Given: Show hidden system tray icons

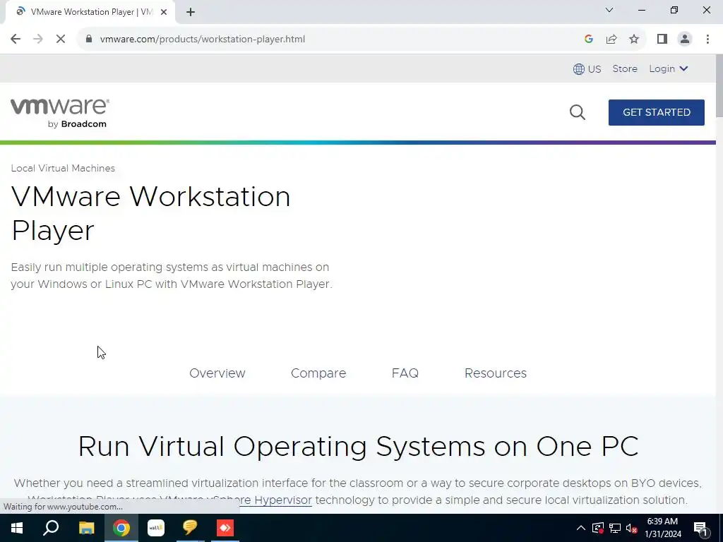Looking at the screenshot, I should point(580,528).
